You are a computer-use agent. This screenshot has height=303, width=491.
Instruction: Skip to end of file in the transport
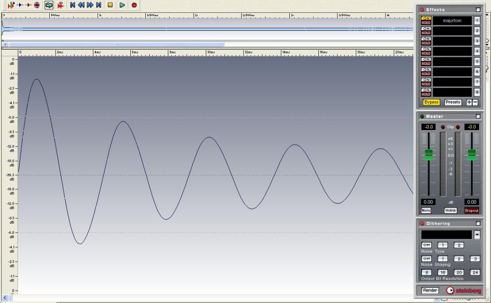point(98,5)
